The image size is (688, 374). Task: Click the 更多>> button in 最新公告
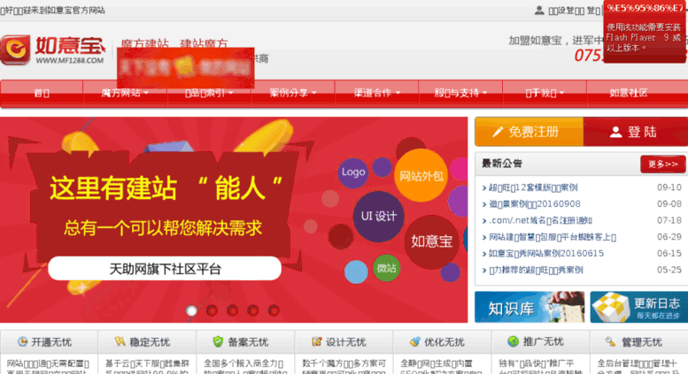pos(663,164)
